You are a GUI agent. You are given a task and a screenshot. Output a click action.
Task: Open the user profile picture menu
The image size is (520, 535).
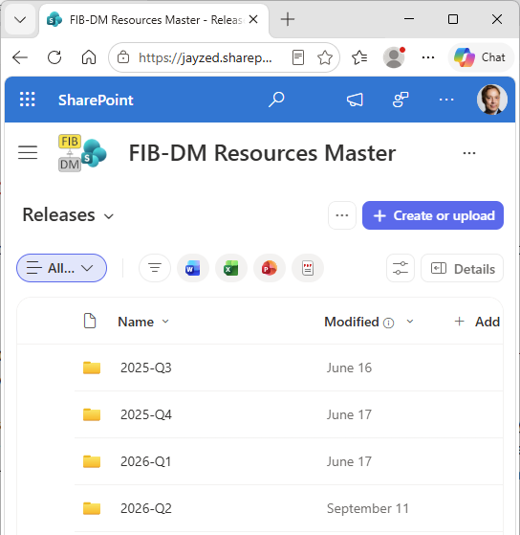click(x=491, y=100)
